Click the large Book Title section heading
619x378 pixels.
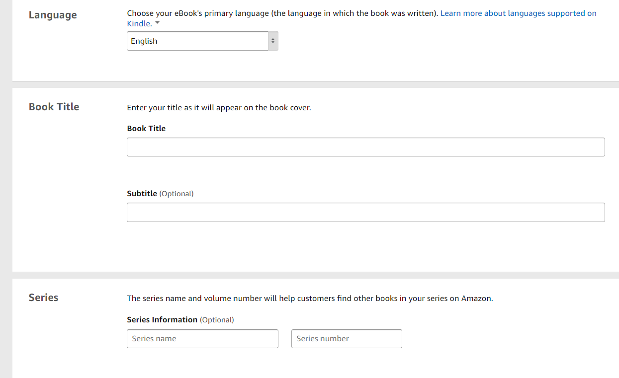coord(54,107)
